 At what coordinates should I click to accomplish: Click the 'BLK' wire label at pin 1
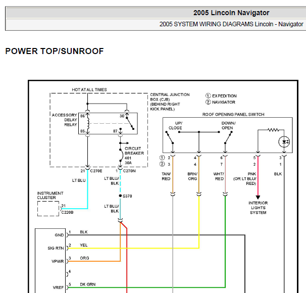pos(84,232)
